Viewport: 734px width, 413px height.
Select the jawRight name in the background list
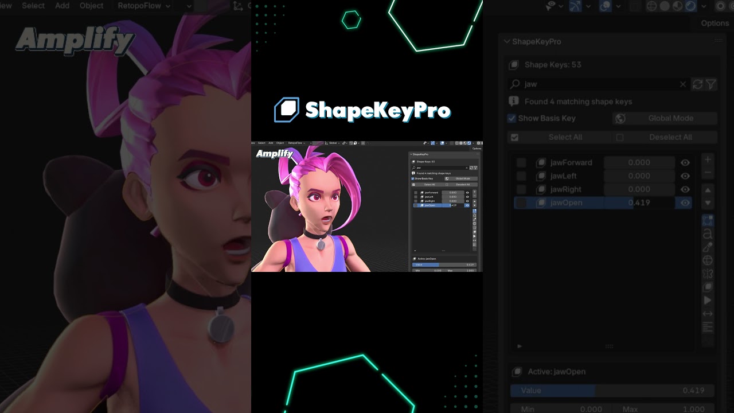[x=565, y=189]
